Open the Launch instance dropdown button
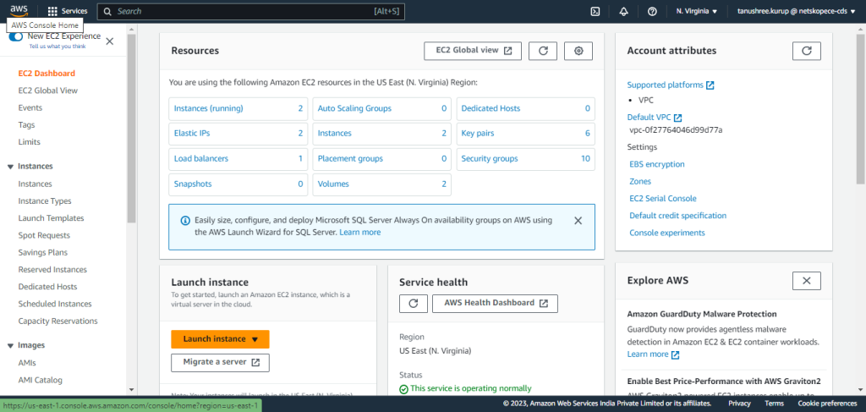 coord(221,339)
